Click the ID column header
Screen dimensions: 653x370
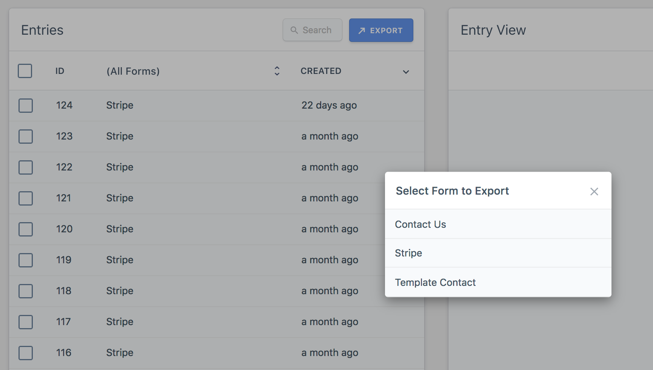(x=60, y=71)
